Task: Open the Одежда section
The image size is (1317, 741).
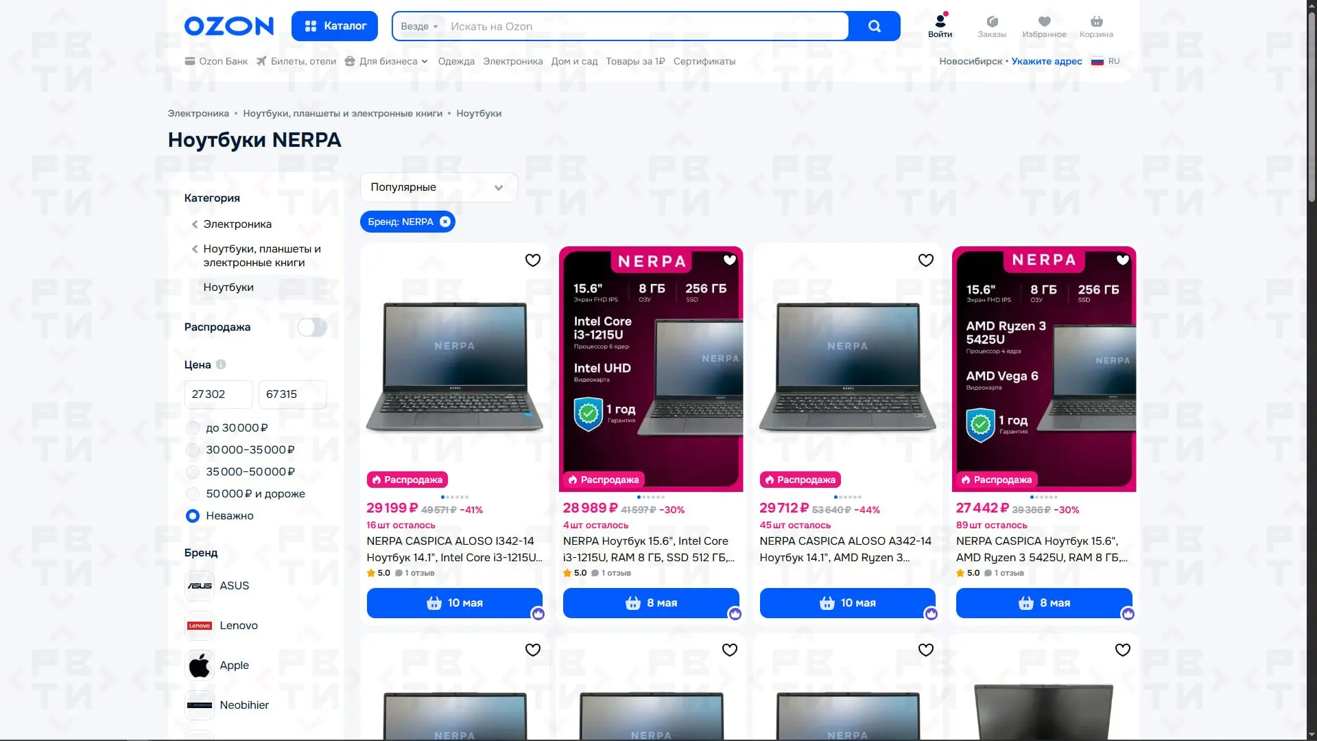Action: tap(456, 61)
